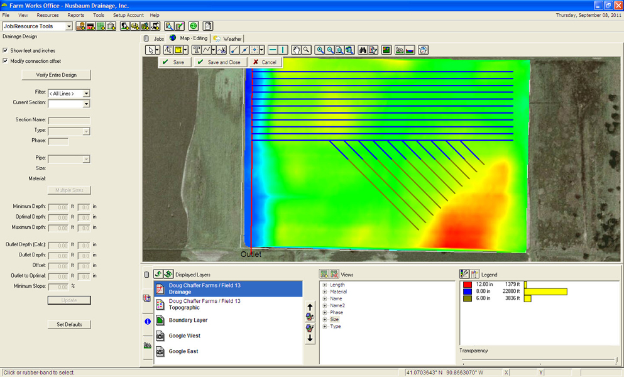The width and height of the screenshot is (624, 377).
Task: Move layer up with up arrow
Action: point(310,306)
